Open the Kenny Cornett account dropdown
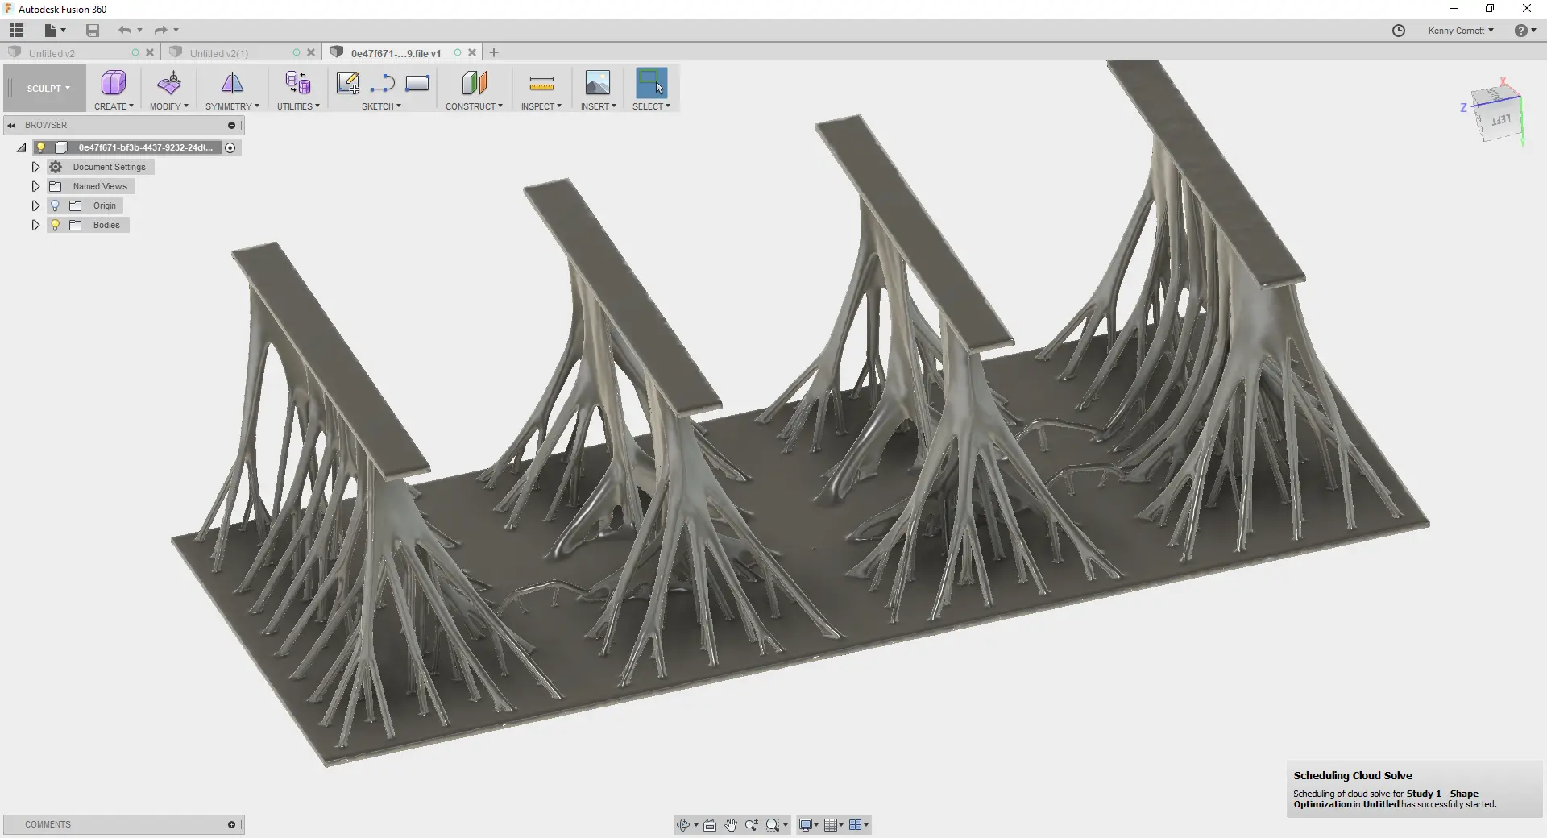This screenshot has height=838, width=1547. coord(1461,31)
